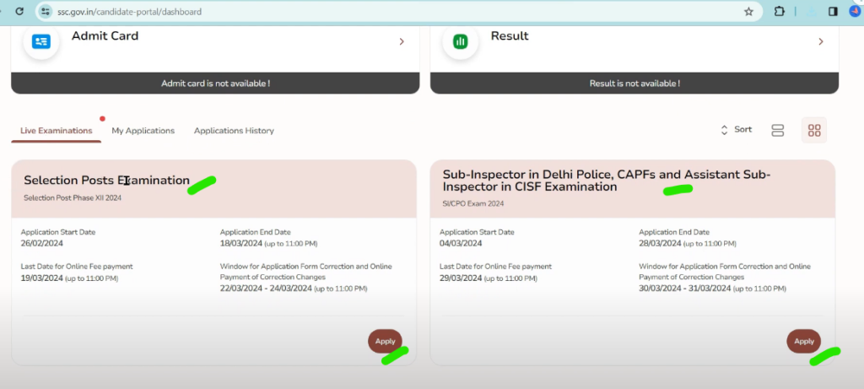Click correction window 22/03/2024 - 24/03/2024
864x389 pixels.
point(266,289)
